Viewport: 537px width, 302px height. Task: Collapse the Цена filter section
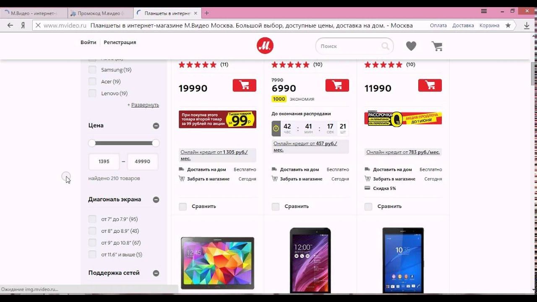pos(156,126)
